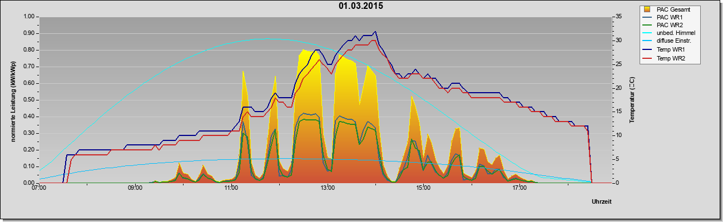The image size is (723, 222).
Task: Click the 20 temperature axis value
Action: (x=617, y=88)
